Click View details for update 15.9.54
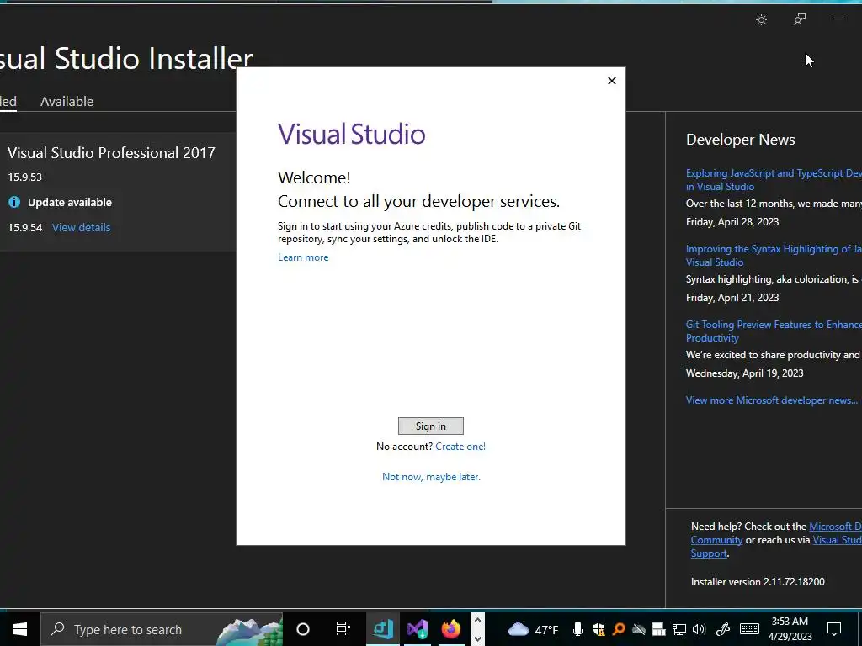Viewport: 862px width, 646px height. pyautogui.click(x=82, y=227)
